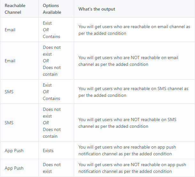Click output text about NOT reachable app push
Viewport: 195px width, 177px height.
tap(132, 168)
